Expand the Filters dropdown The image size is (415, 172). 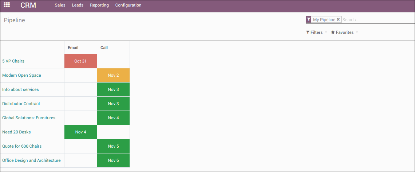316,32
